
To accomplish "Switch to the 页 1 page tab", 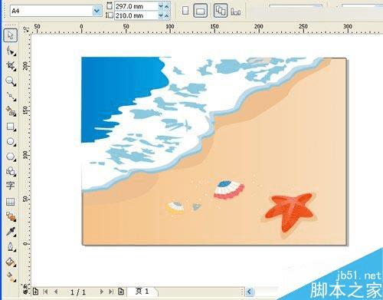I will point(142,291).
